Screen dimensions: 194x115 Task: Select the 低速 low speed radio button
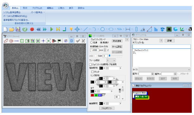point(91,43)
